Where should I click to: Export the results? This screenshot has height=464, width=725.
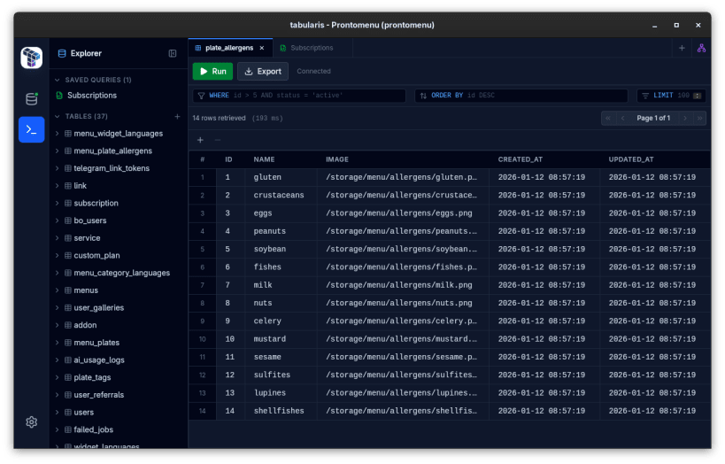coord(263,71)
